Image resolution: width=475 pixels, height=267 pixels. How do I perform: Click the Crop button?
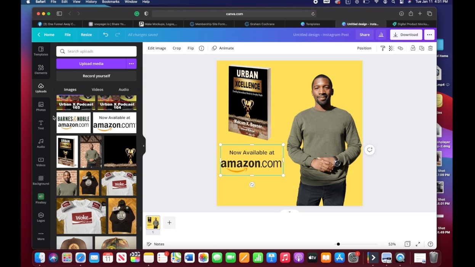(x=177, y=48)
